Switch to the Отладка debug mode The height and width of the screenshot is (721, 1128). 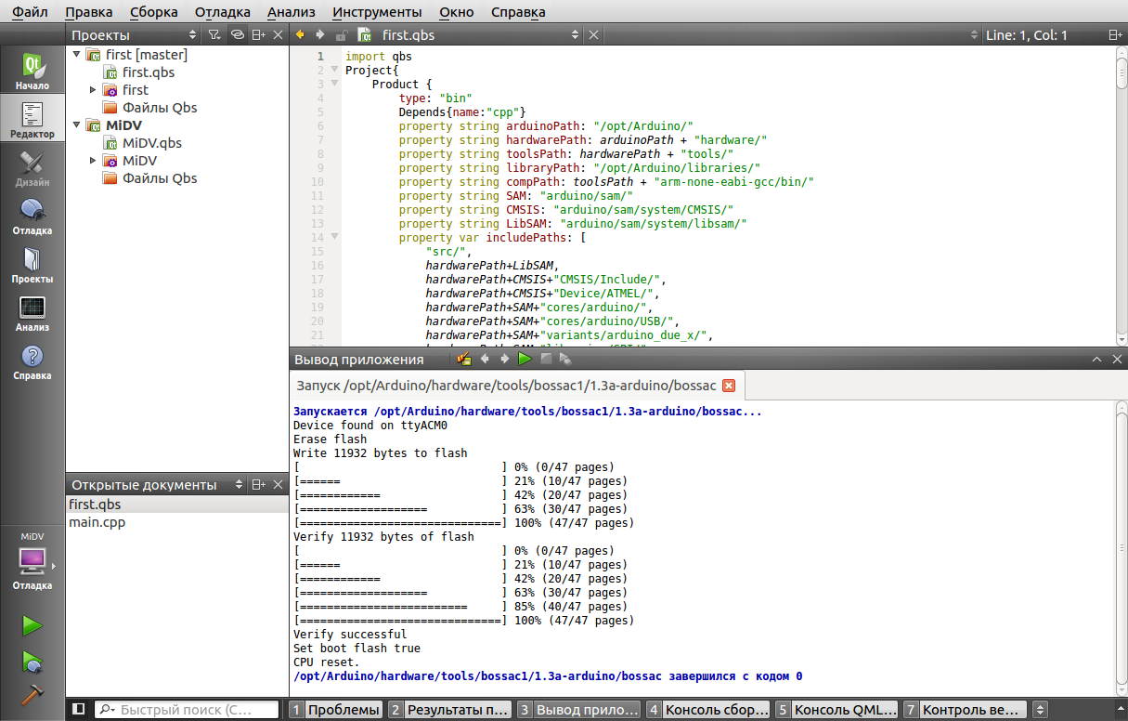(32, 216)
